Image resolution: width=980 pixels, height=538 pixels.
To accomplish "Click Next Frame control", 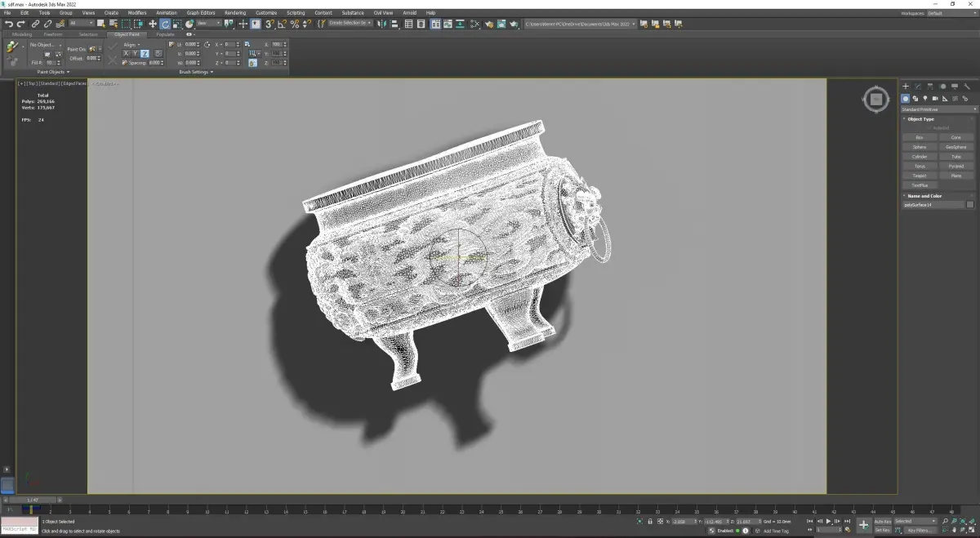I will (x=837, y=520).
